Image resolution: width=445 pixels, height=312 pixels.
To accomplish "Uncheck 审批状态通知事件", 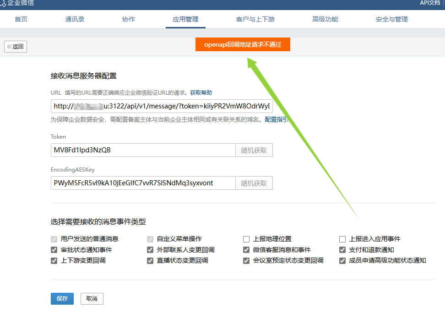I will (x=54, y=250).
